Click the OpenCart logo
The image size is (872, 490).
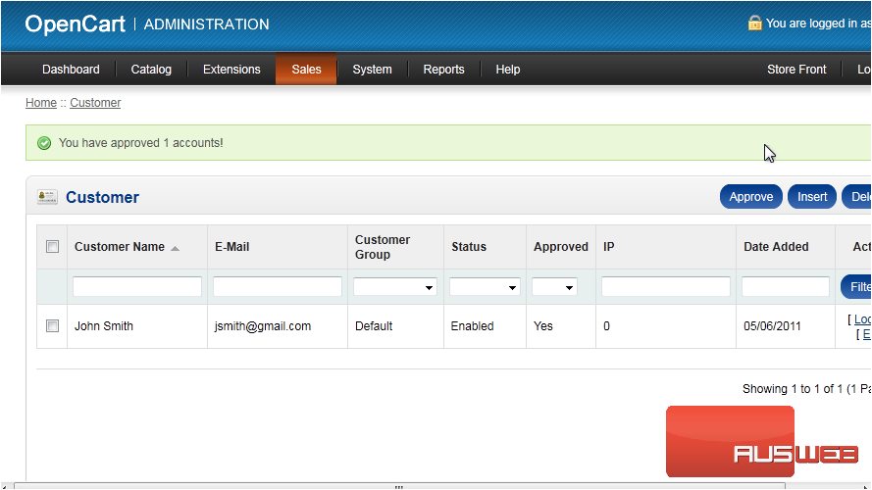pyautogui.click(x=76, y=24)
